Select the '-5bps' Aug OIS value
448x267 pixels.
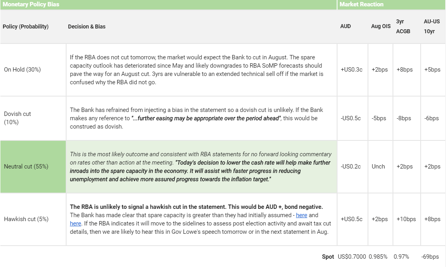pos(379,118)
